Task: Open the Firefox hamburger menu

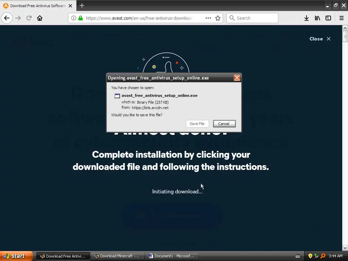Action: coord(342,18)
